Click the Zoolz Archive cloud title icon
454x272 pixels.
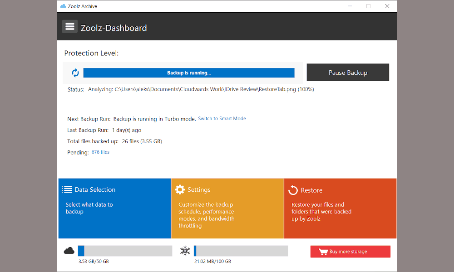63,6
